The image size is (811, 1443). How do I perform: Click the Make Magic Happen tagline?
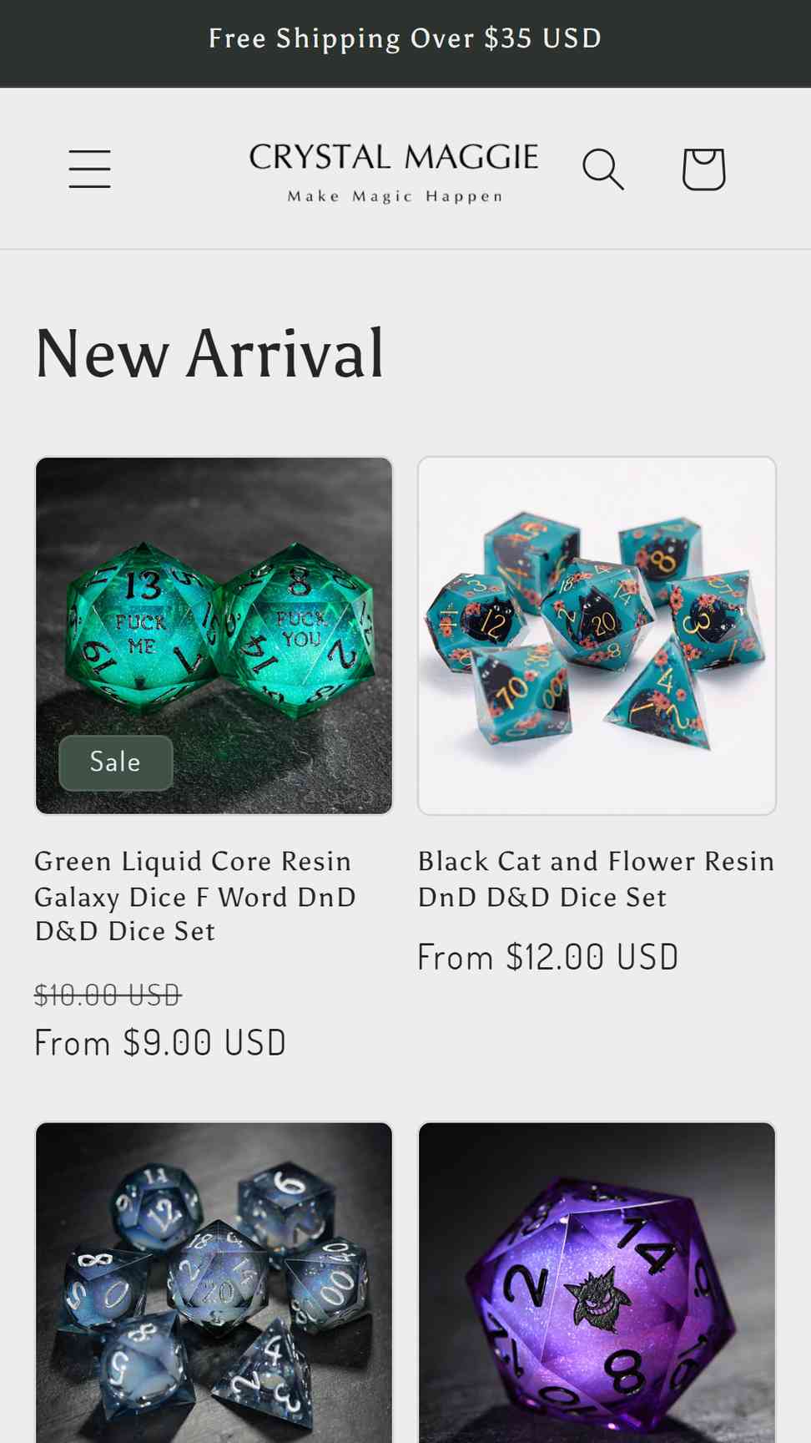pos(395,196)
